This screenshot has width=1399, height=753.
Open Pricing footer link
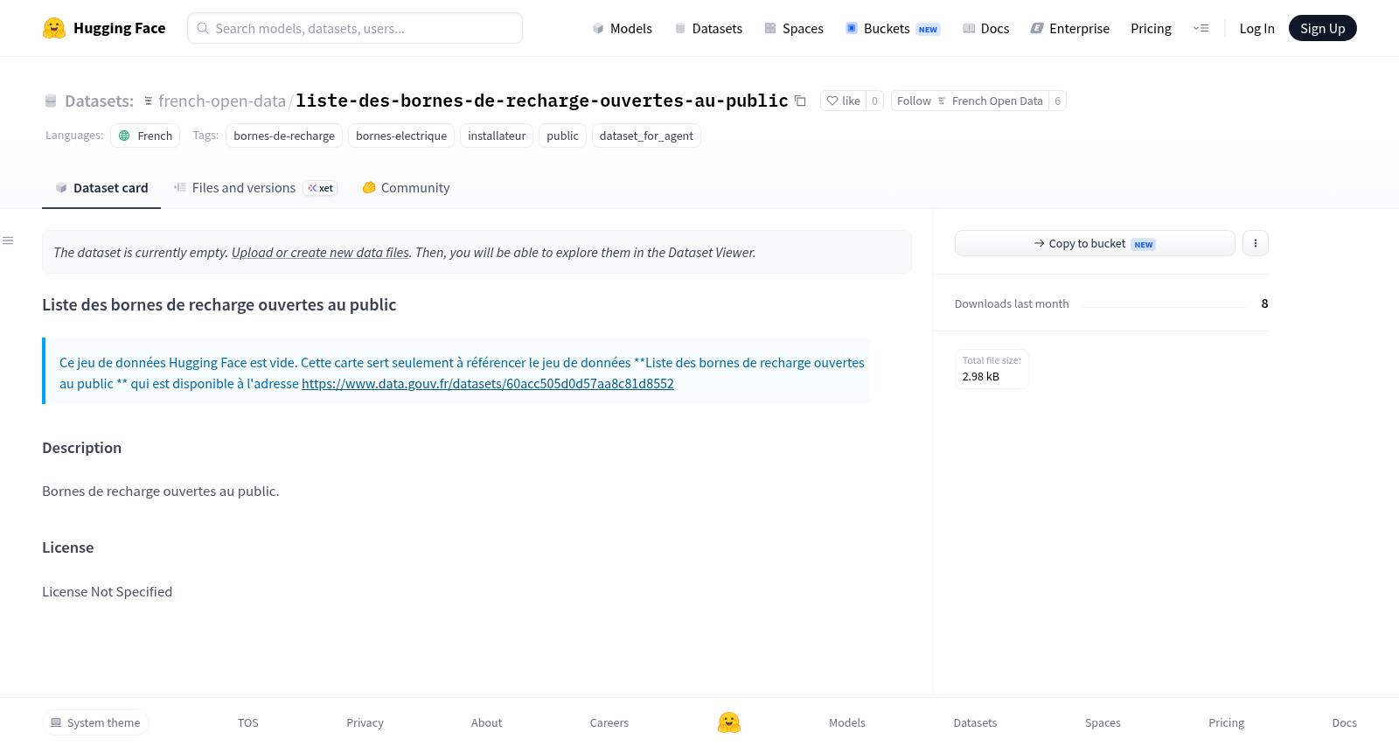pyautogui.click(x=1226, y=722)
